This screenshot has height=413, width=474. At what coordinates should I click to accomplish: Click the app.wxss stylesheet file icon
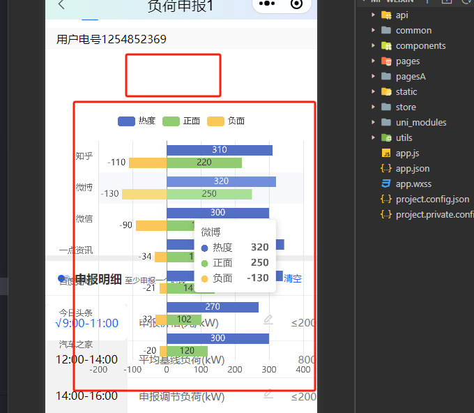coord(386,183)
